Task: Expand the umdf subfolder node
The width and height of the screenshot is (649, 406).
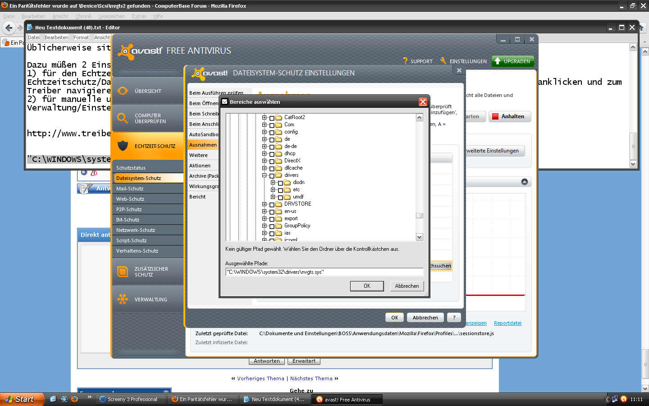Action: [x=273, y=197]
